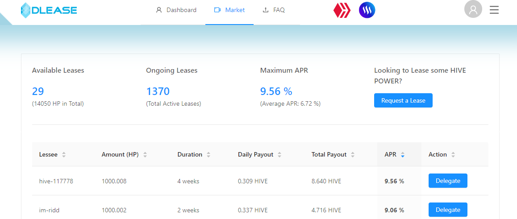This screenshot has width=517, height=219.
Task: Click the APR column header label
Action: point(390,154)
